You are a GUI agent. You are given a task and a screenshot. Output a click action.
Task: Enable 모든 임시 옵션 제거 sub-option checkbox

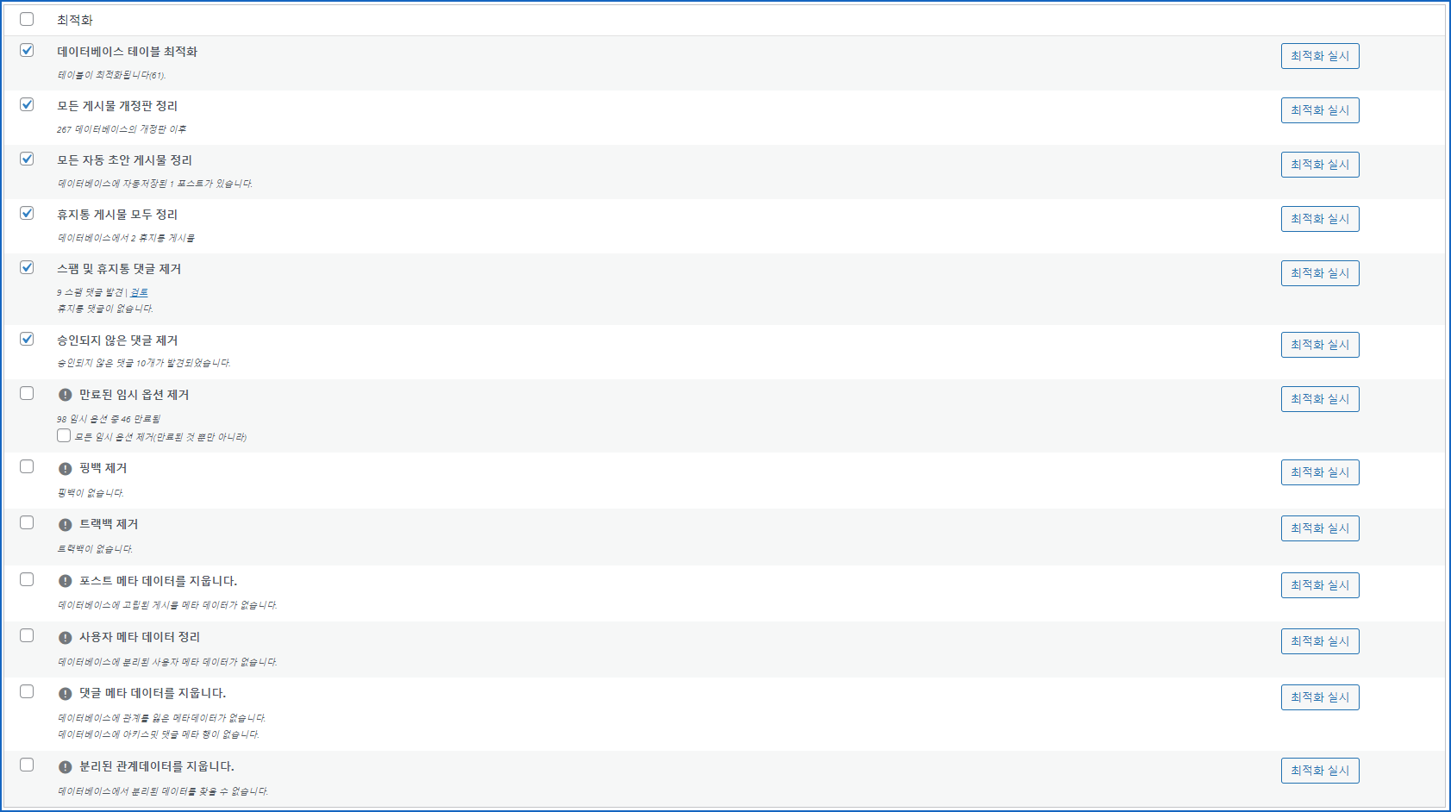[64, 435]
